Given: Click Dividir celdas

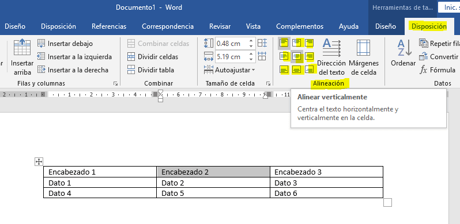Looking at the screenshot, I should tap(153, 57).
